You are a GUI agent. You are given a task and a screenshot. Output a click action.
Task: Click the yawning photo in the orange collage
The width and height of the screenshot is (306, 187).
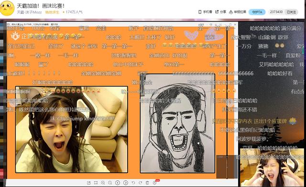pos(72,130)
